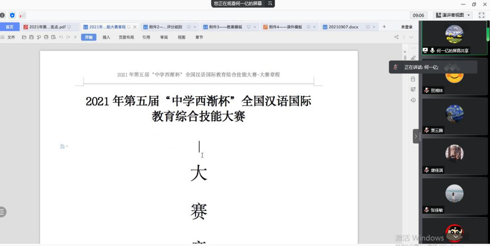This screenshot has height=246, width=490.
Task: Open the history clock icon in sidebar
Action: click(413, 100)
